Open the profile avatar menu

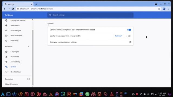click(164, 9)
